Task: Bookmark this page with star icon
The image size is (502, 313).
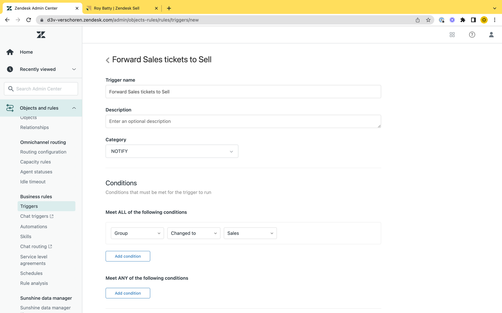Action: coord(428,20)
